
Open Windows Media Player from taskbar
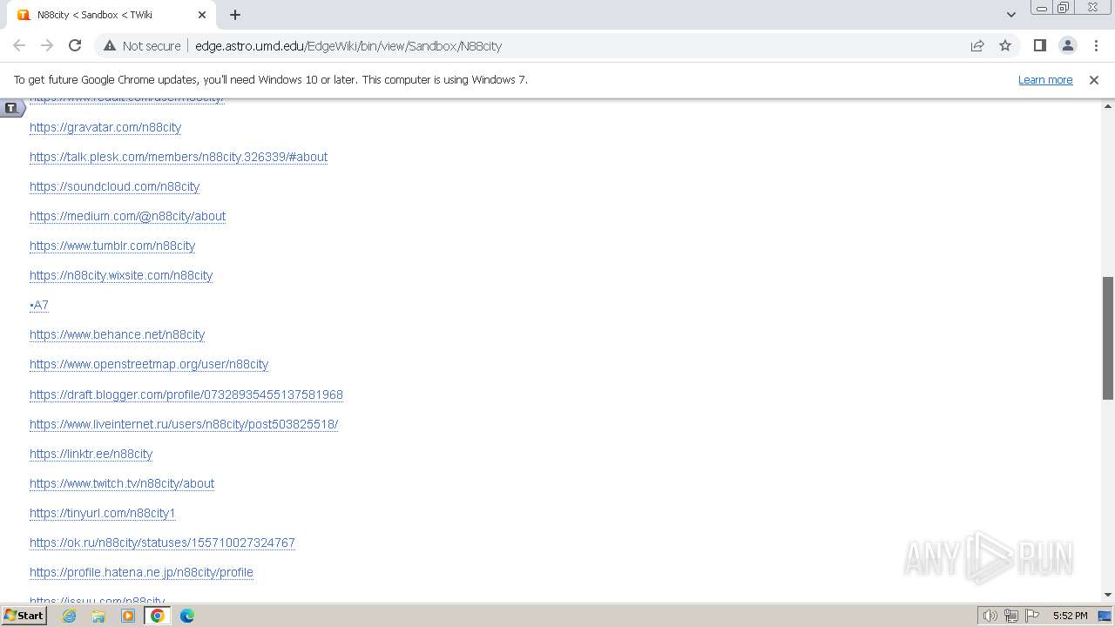tap(128, 616)
